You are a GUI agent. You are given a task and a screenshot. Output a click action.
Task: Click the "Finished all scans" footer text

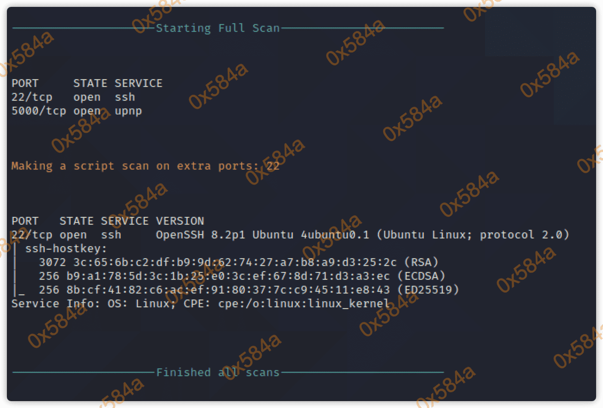(218, 372)
